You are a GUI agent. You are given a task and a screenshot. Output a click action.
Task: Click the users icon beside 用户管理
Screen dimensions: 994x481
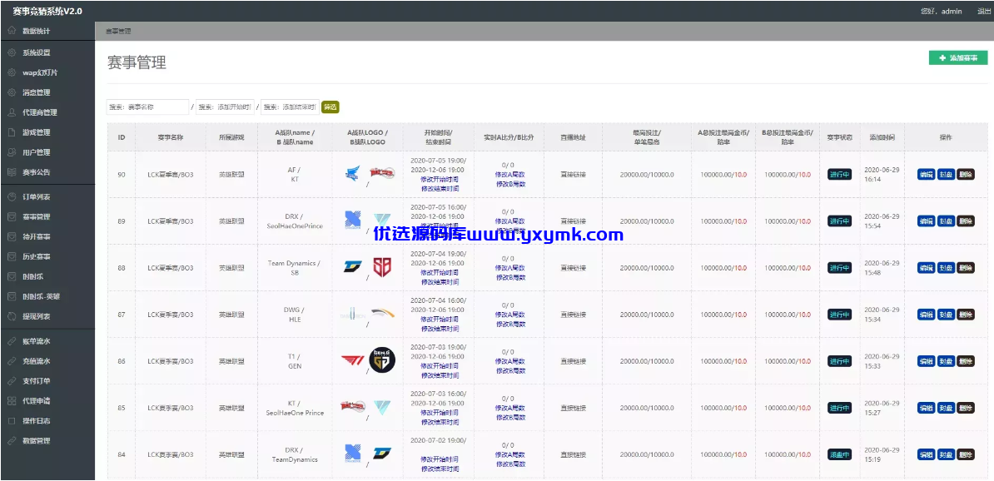[x=12, y=152]
